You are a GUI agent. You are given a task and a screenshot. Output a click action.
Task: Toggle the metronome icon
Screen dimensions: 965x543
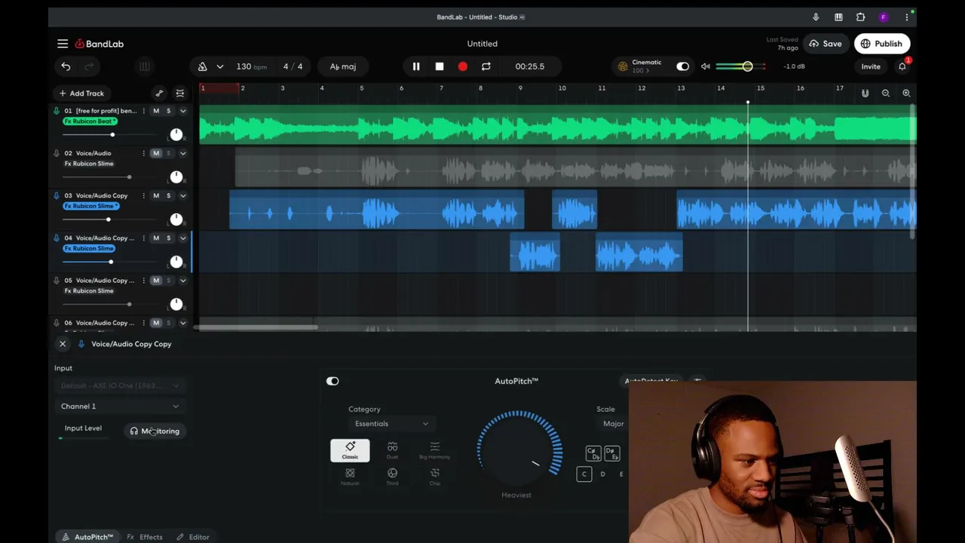pos(202,66)
